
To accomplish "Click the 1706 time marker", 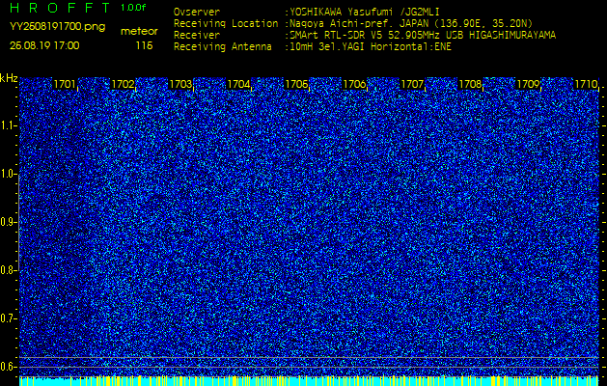I will pos(354,84).
